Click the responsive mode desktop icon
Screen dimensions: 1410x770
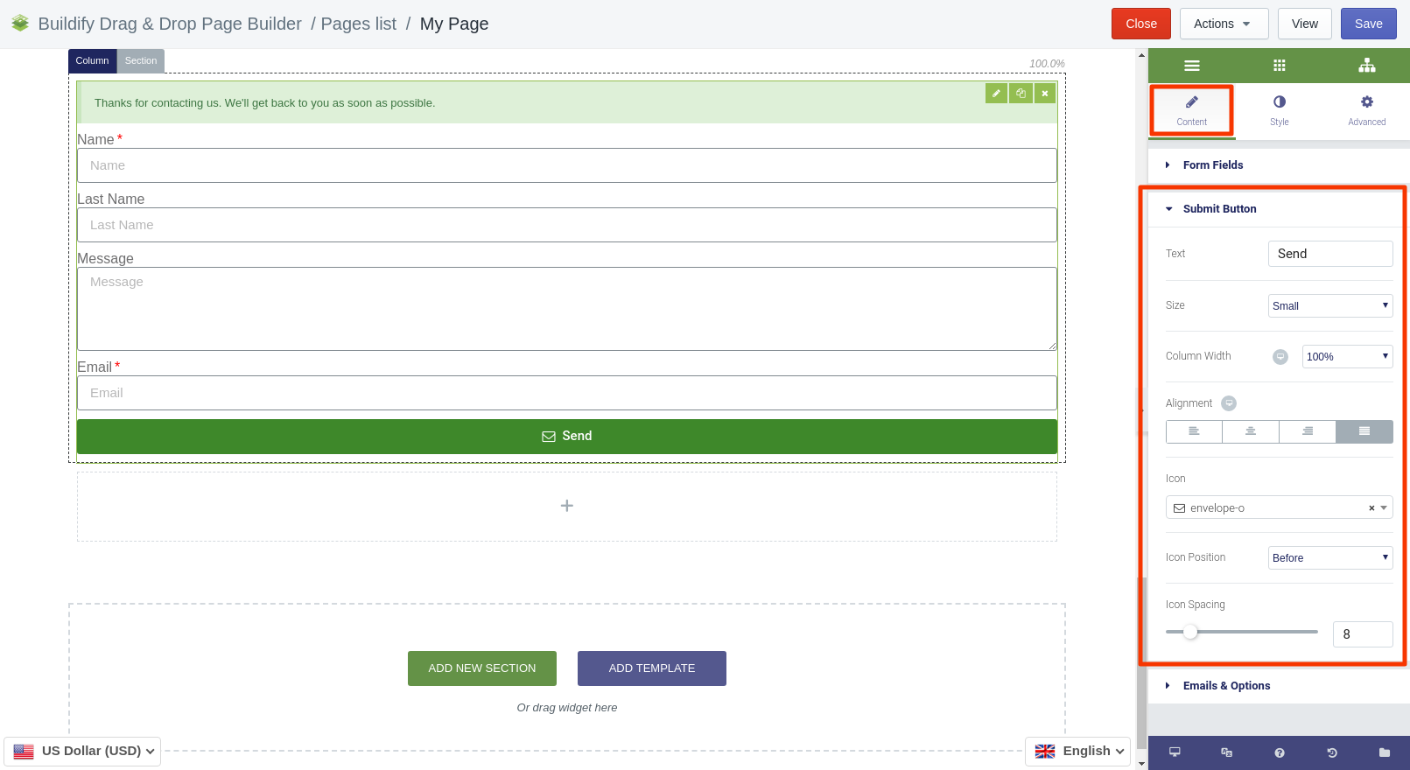(x=1175, y=752)
